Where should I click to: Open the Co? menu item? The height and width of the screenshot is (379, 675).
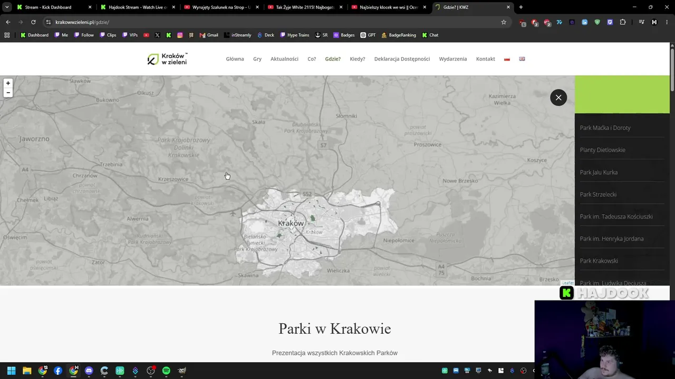click(x=312, y=59)
